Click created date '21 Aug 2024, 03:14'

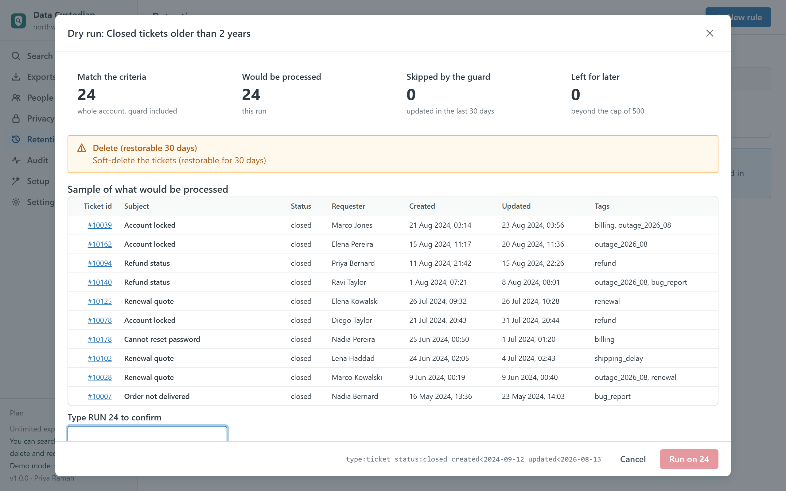pos(440,225)
